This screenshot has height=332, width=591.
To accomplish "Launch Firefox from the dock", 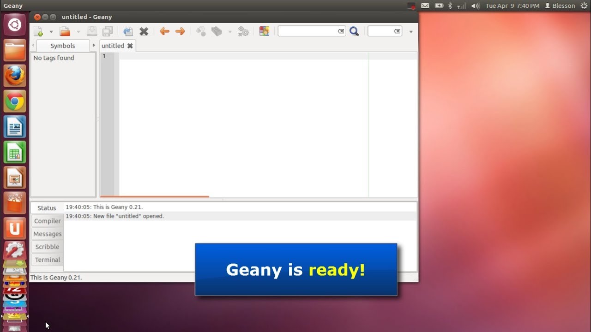I will (x=15, y=76).
